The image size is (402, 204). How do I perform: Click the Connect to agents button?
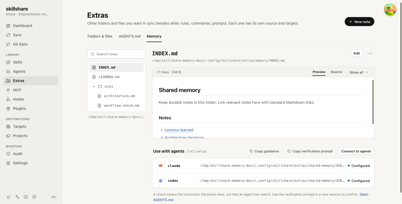pyautogui.click(x=356, y=151)
